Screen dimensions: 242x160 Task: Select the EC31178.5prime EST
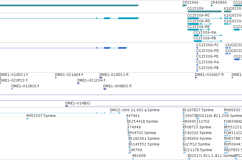point(198,150)
